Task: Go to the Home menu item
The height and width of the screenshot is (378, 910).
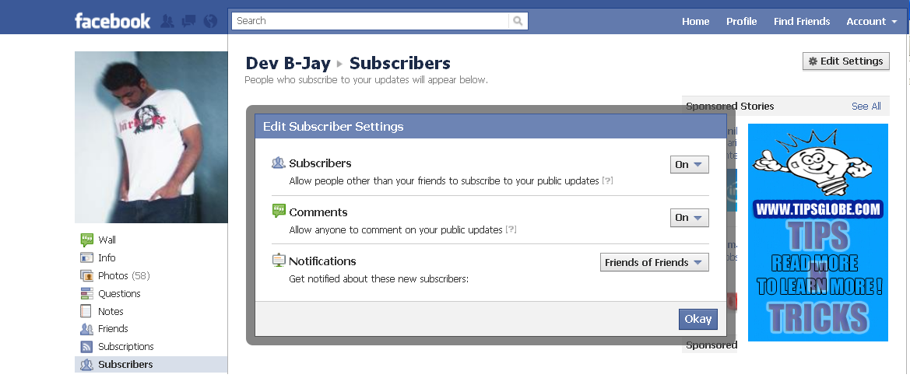Action: click(x=695, y=21)
